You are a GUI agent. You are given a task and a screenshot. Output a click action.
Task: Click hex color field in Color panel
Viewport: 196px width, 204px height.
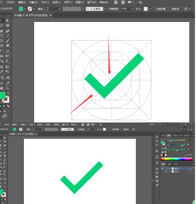click(189, 155)
